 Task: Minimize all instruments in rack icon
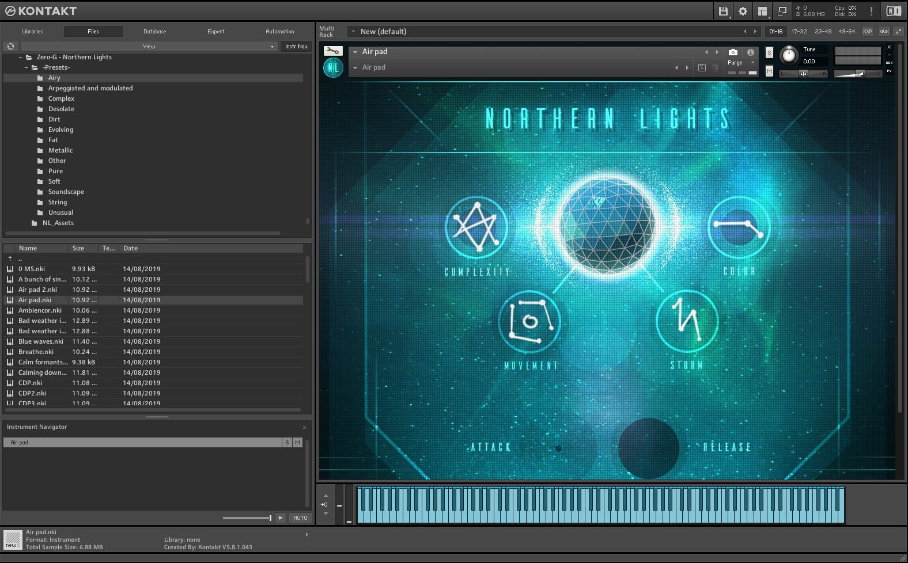tap(899, 31)
